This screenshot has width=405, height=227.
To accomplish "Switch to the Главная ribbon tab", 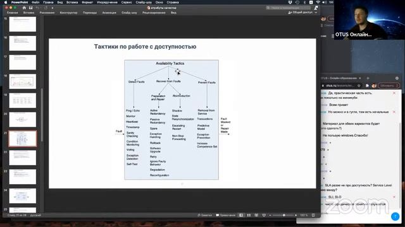I will 13,13.
